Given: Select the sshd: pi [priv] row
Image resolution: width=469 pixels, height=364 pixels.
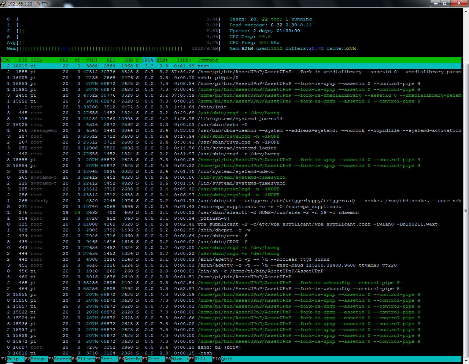Looking at the screenshot, I should (231, 347).
